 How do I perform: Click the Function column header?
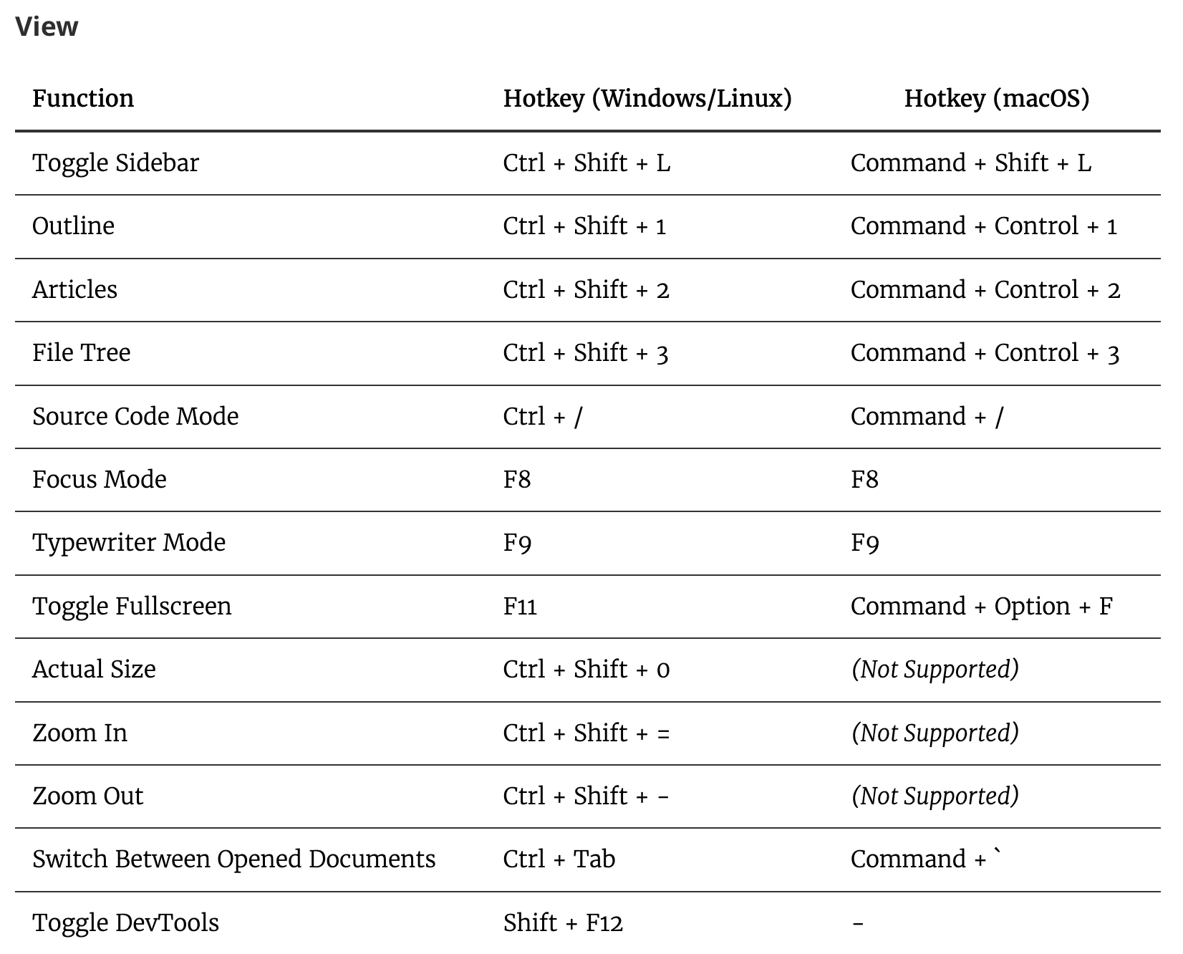tap(83, 98)
